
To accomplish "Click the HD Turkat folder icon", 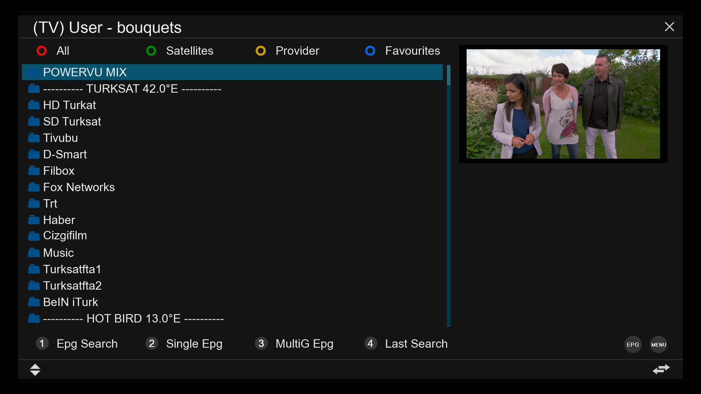I will point(34,105).
